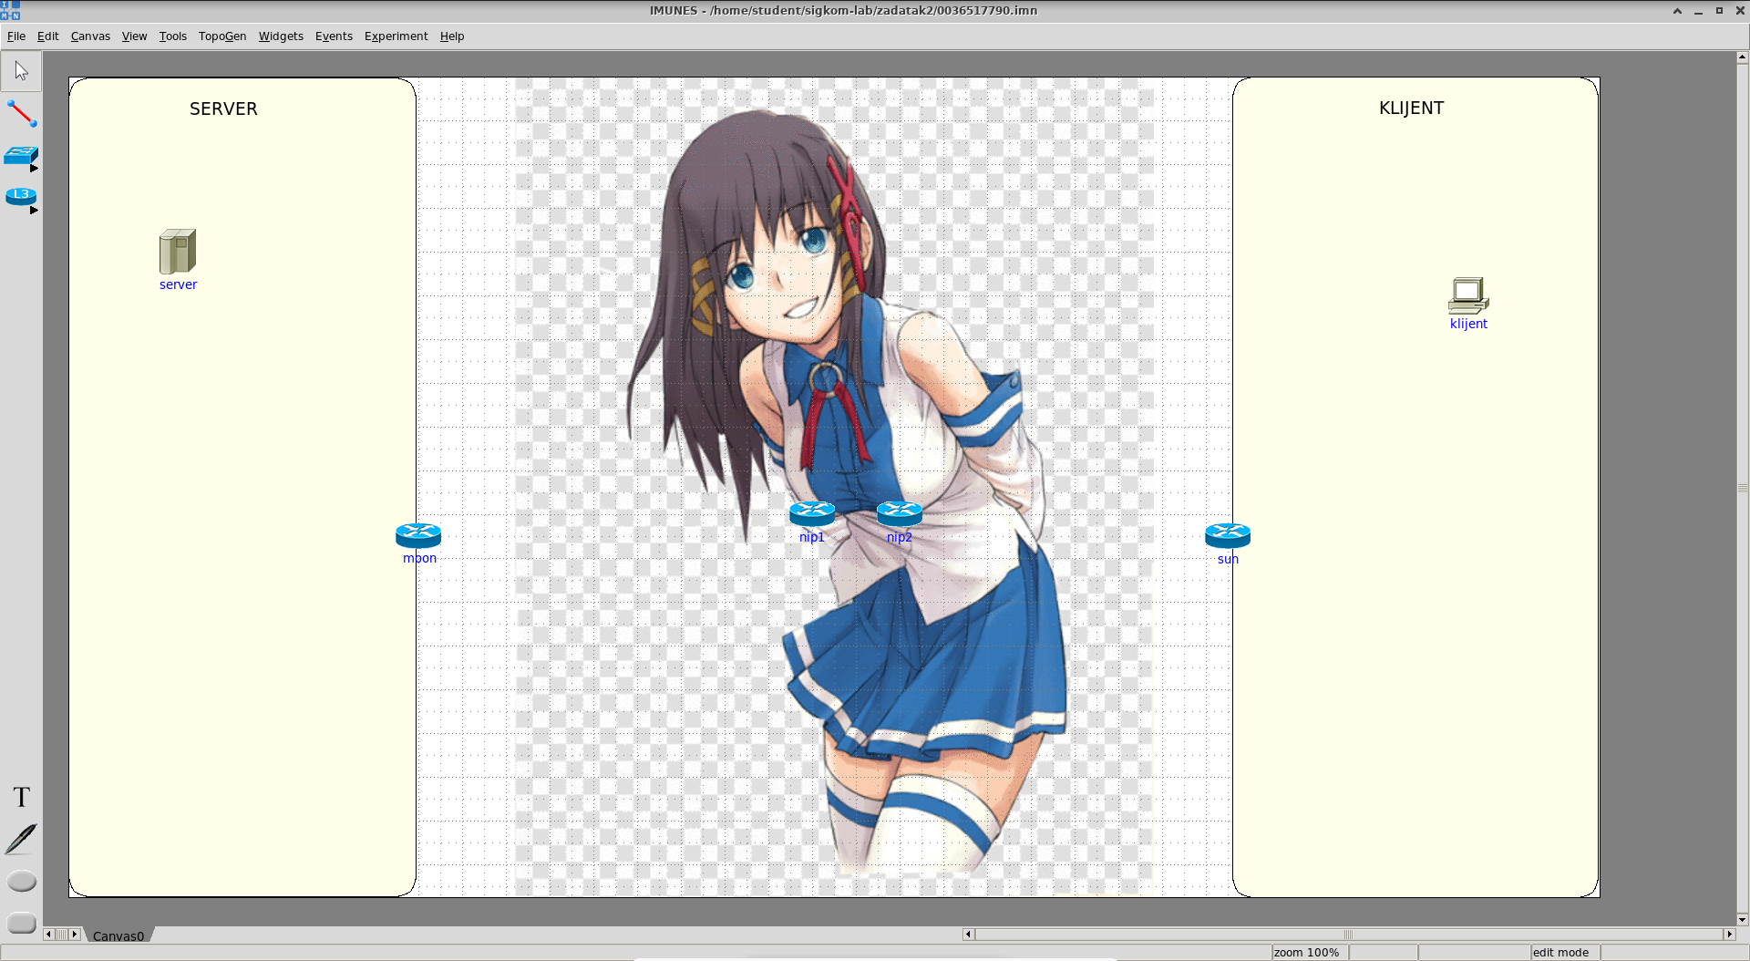Select the sun router node
This screenshot has width=1750, height=961.
(x=1228, y=535)
